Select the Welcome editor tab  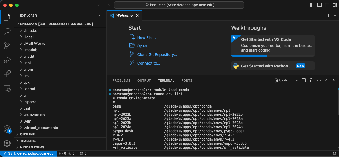click(124, 16)
